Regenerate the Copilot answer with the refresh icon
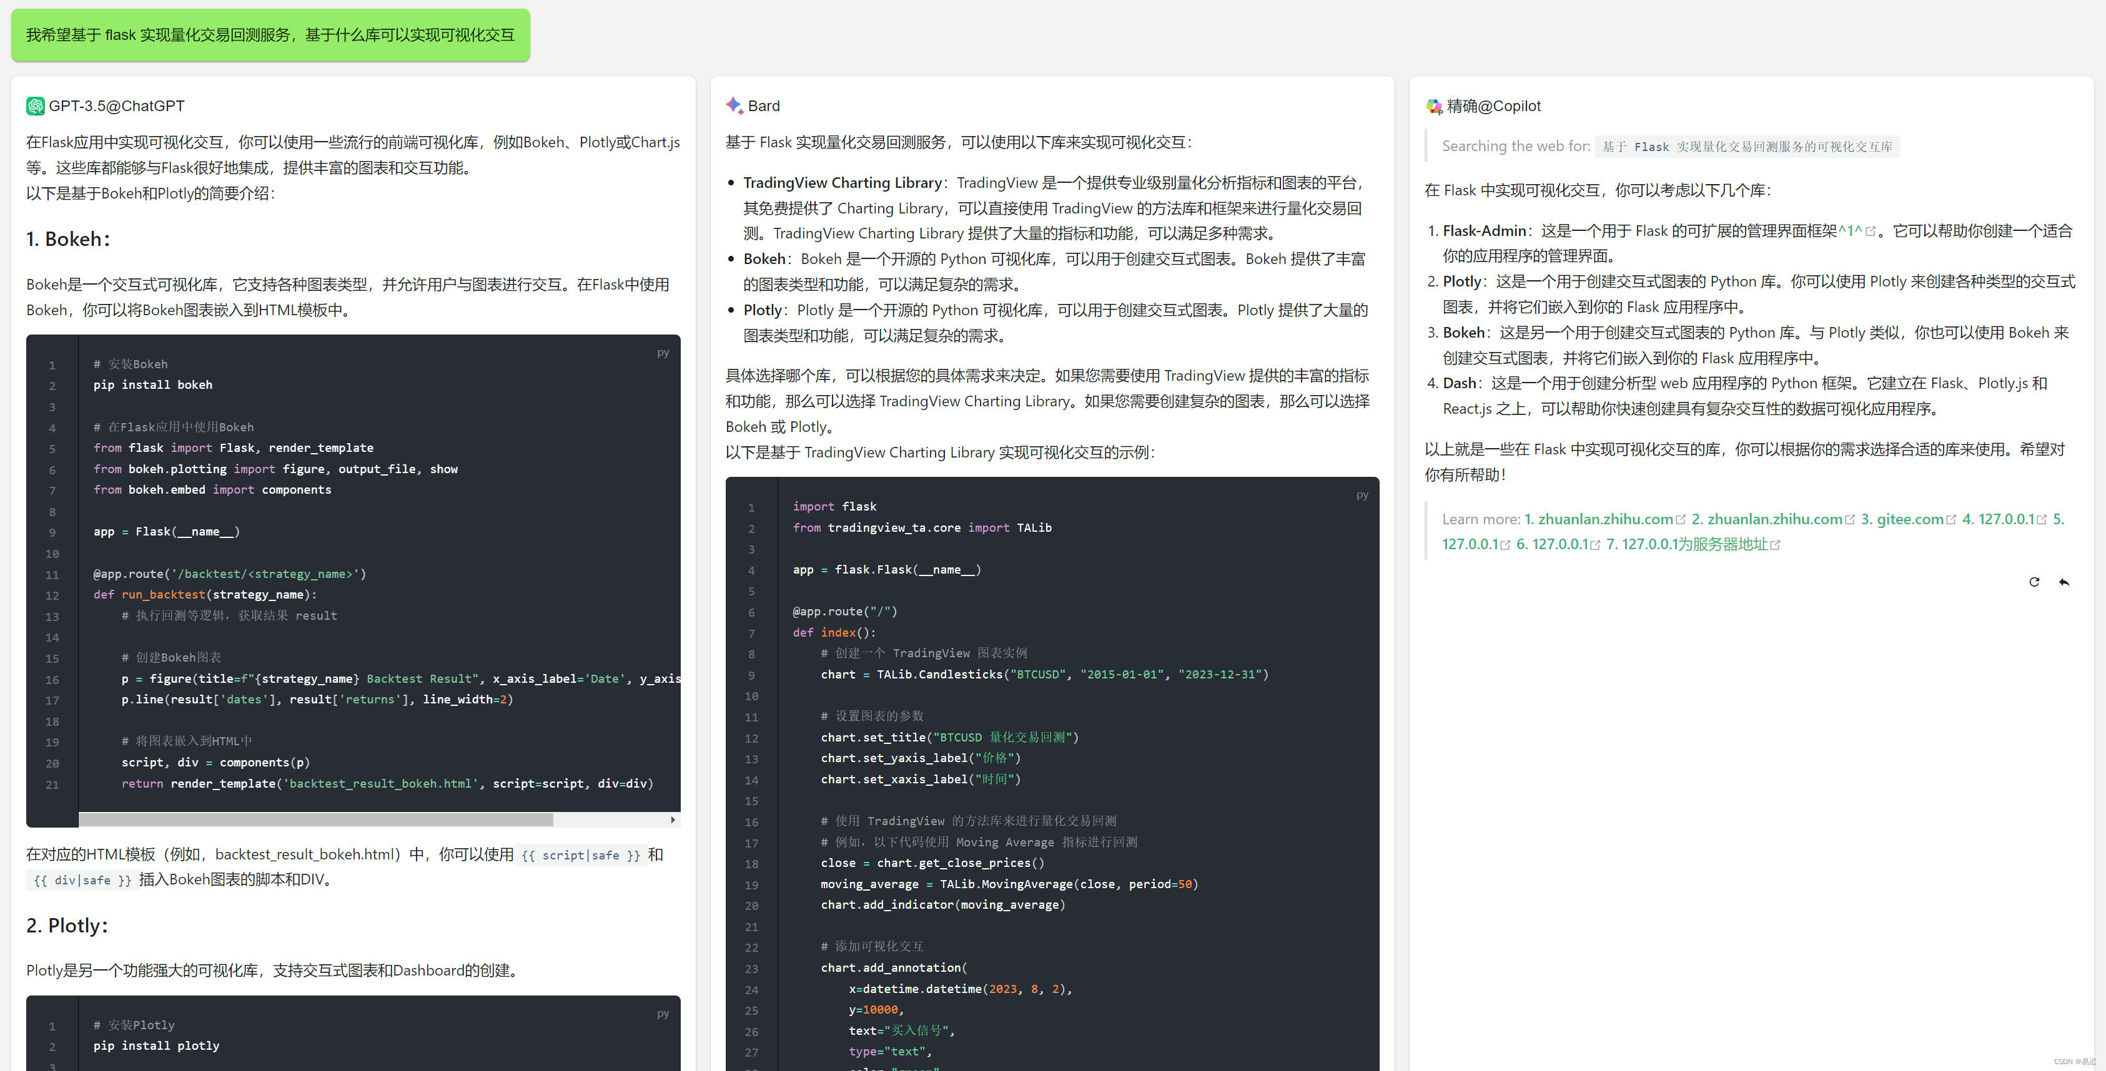 [2034, 582]
